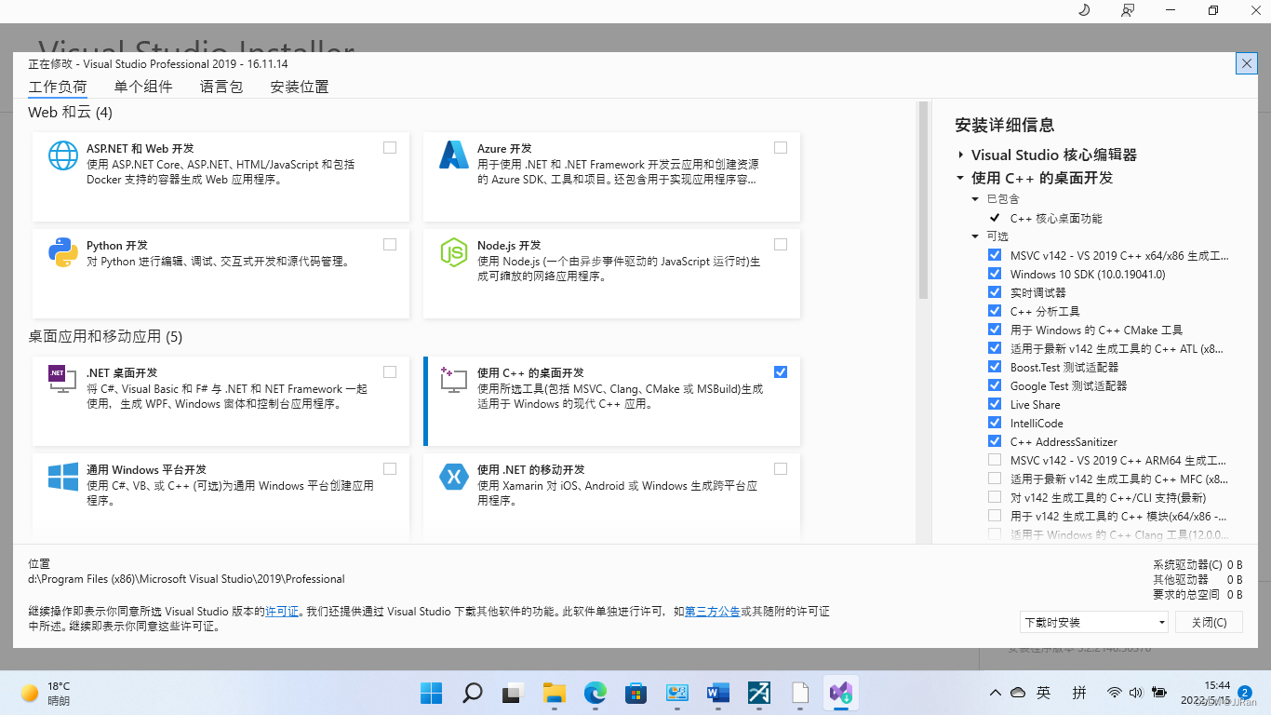
Task: Click the feedback icon in title bar
Action: [x=1127, y=10]
